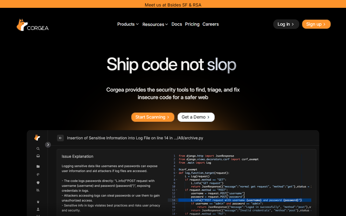346x216 pixels.
Task: Click the arrow inside Start Scanning button
Action: tap(168, 117)
